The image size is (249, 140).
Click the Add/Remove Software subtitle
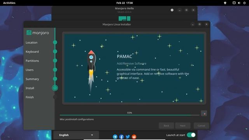pyautogui.click(x=132, y=63)
